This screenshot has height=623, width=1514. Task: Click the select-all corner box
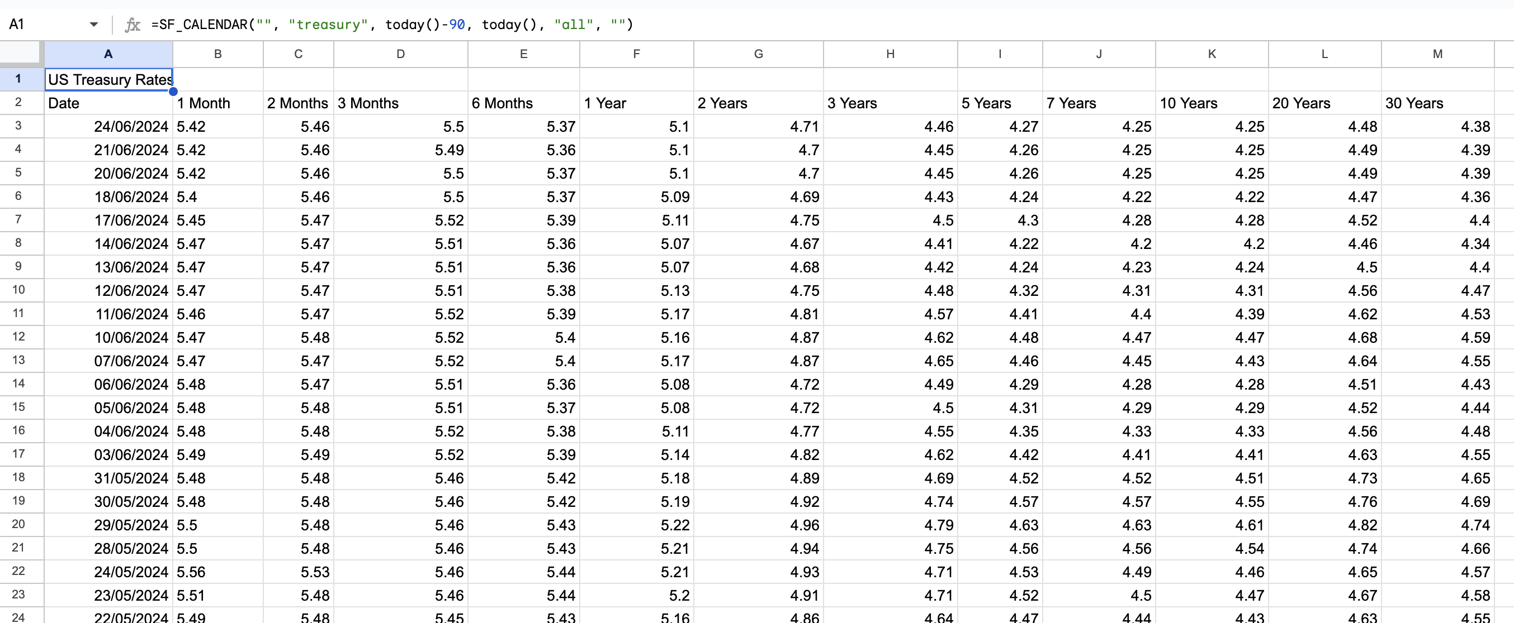(x=21, y=54)
